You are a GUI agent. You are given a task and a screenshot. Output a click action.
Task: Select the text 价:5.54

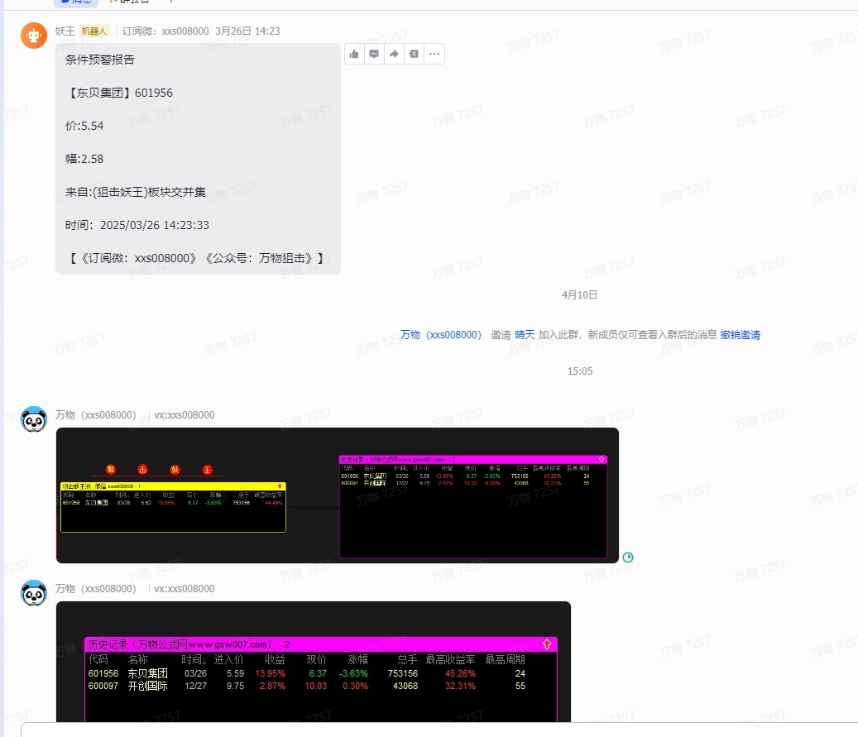click(84, 126)
